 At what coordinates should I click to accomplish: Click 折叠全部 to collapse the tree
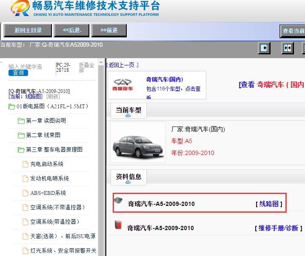[x=86, y=68]
